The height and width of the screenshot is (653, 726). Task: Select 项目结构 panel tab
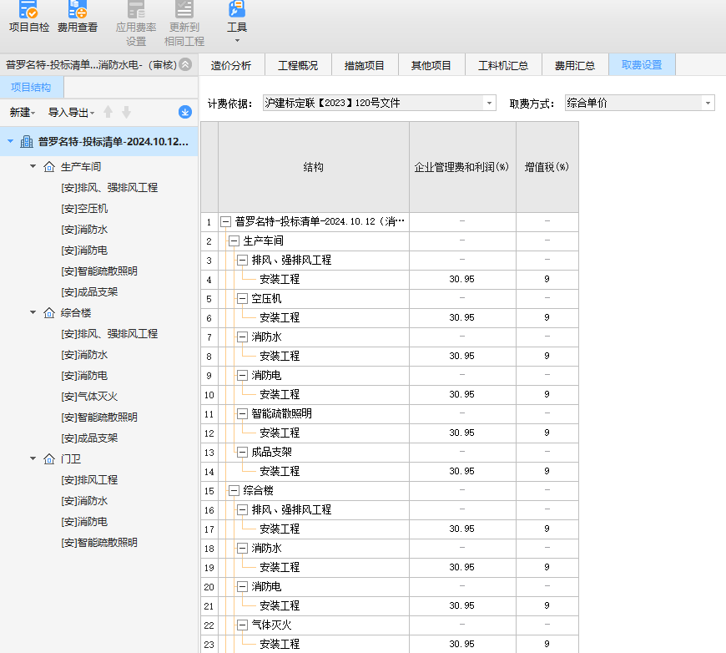(x=31, y=88)
